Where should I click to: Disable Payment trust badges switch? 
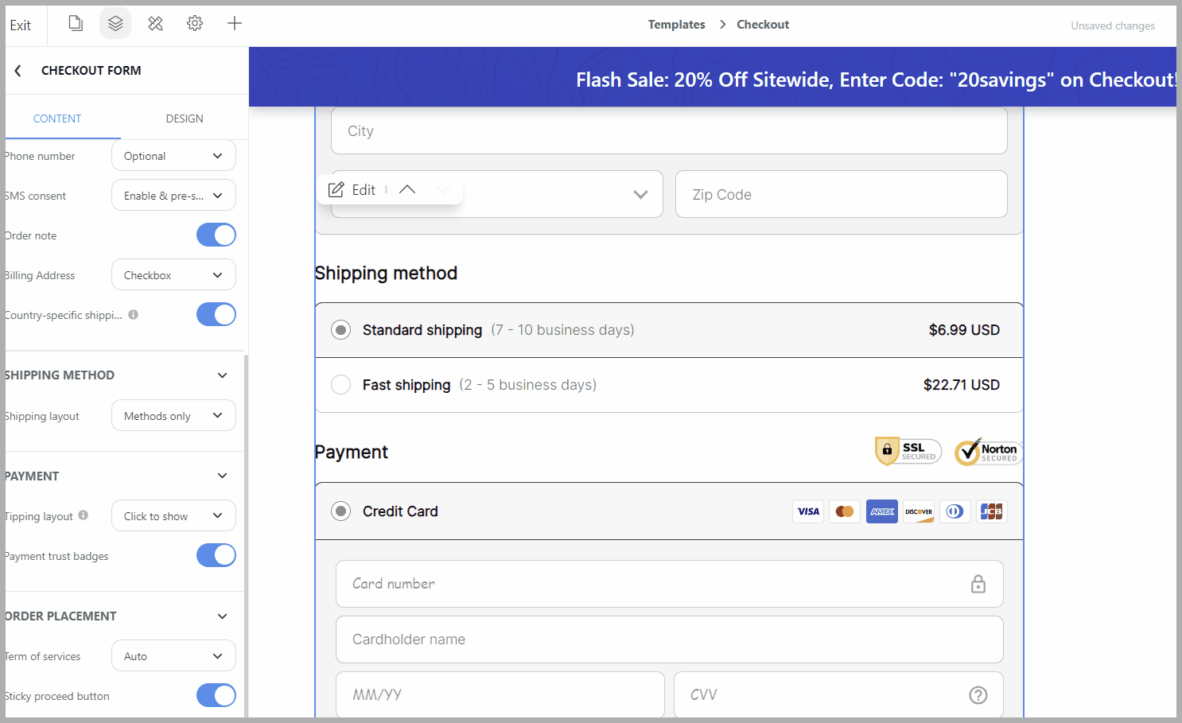coord(216,556)
